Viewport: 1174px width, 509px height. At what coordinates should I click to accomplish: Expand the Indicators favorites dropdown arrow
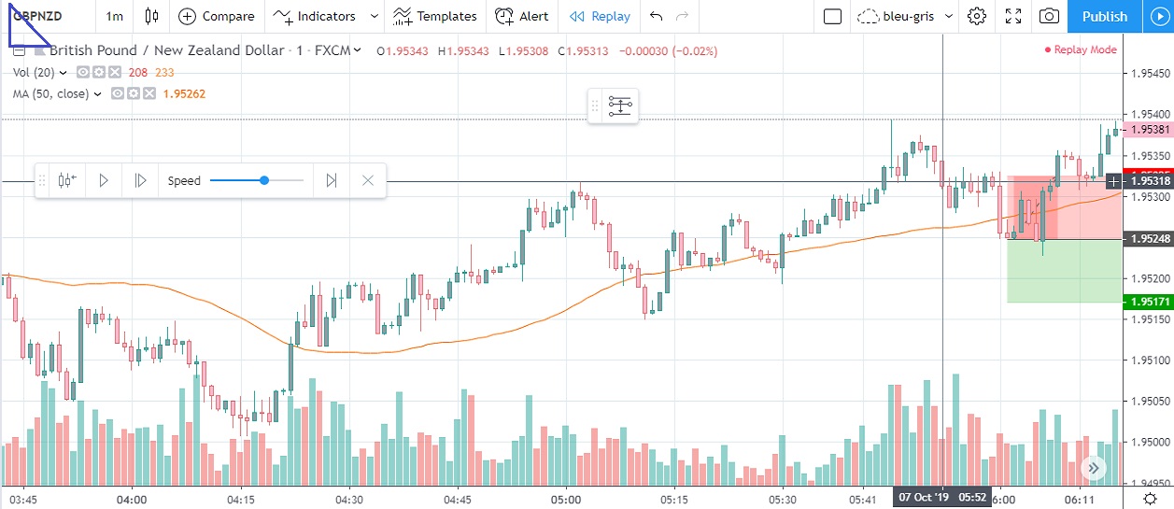(375, 16)
